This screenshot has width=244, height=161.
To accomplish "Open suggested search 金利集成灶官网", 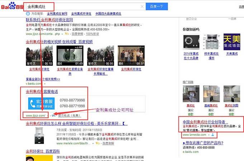I will tap(57, 14).
